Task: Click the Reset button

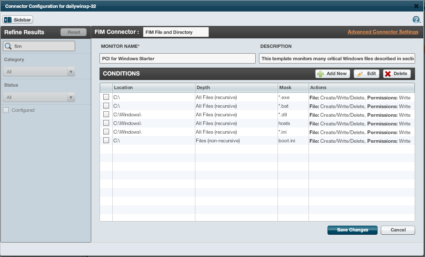Action: [x=73, y=32]
